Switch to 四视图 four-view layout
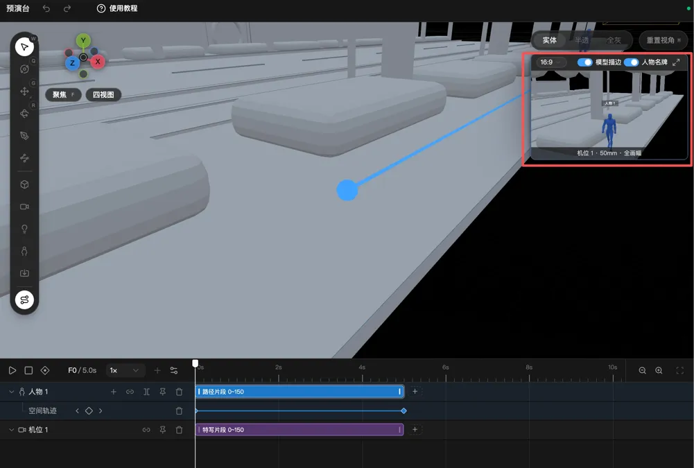The image size is (694, 468). [103, 95]
